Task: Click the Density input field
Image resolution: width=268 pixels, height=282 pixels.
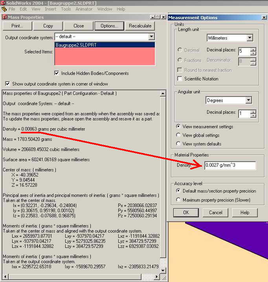Action: 230,165
